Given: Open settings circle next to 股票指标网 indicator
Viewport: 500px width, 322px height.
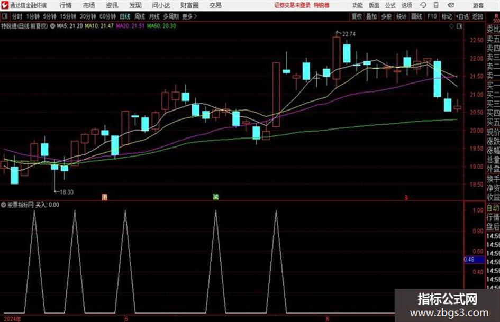Looking at the screenshot, I should [4, 205].
